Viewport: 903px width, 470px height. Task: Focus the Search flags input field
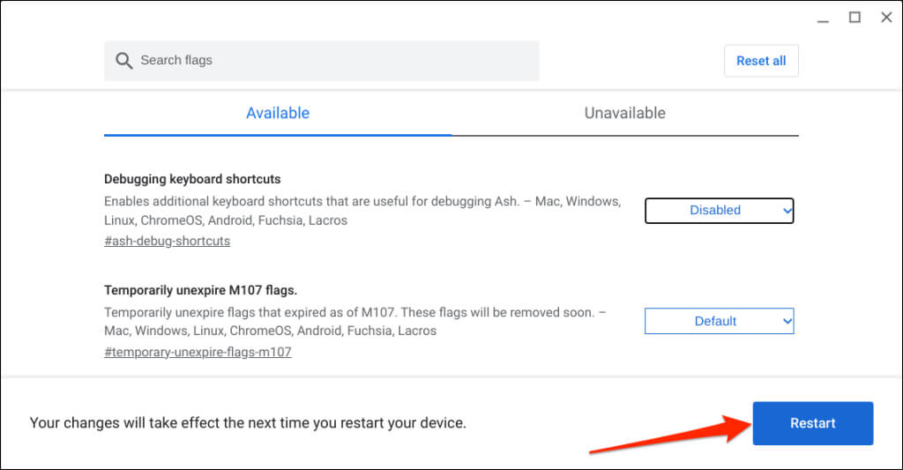click(x=335, y=61)
